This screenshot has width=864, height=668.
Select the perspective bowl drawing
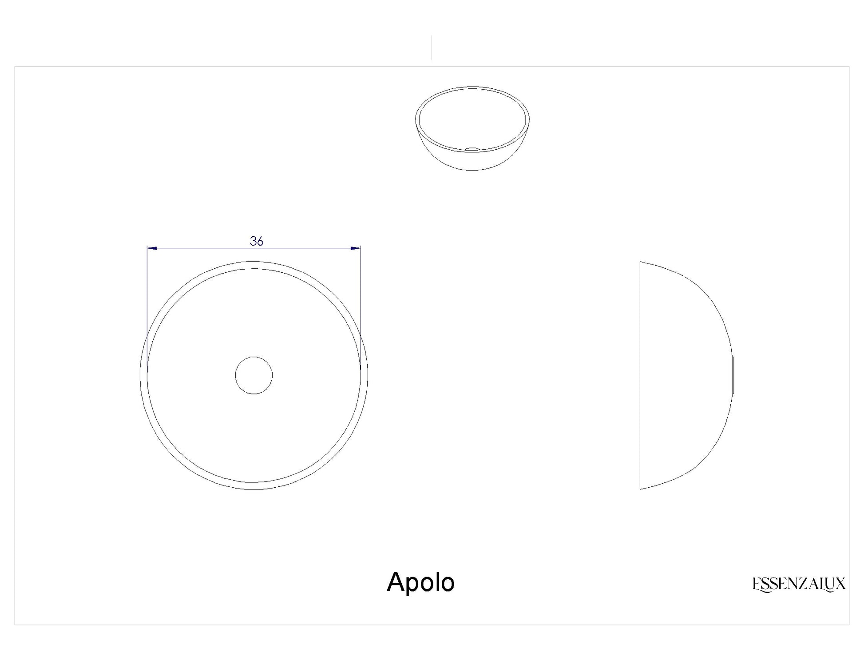(472, 128)
